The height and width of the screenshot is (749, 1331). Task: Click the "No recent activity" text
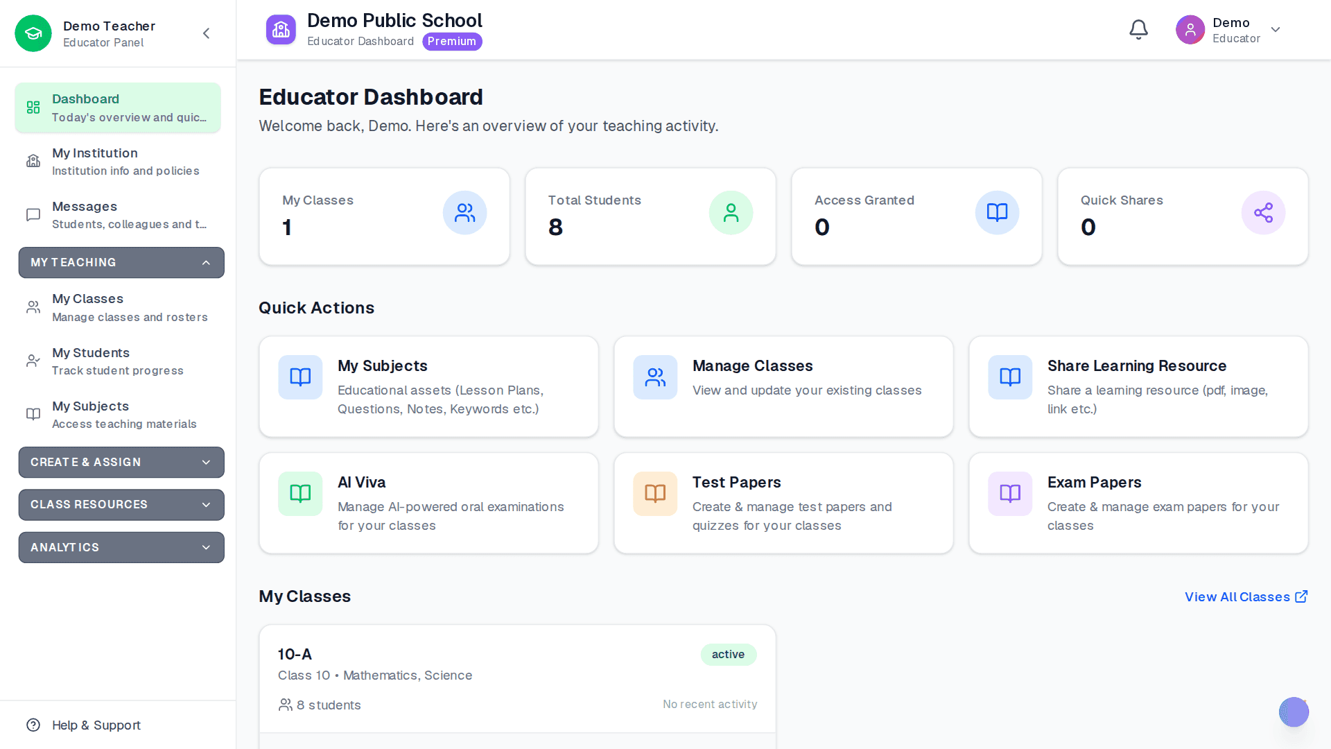[x=710, y=704]
